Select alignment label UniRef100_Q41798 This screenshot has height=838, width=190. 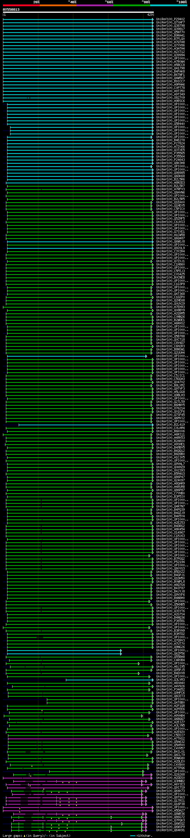click(x=170, y=68)
